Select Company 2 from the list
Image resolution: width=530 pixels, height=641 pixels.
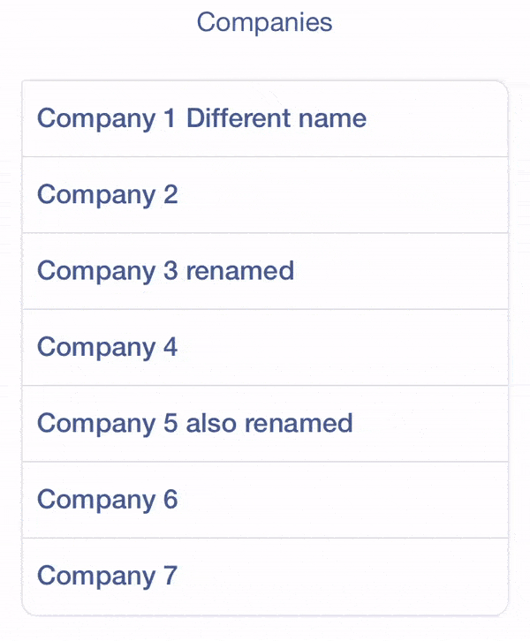click(x=265, y=194)
